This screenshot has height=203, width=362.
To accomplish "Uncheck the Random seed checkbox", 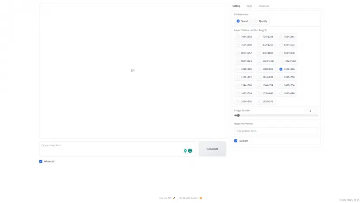I will point(236,141).
